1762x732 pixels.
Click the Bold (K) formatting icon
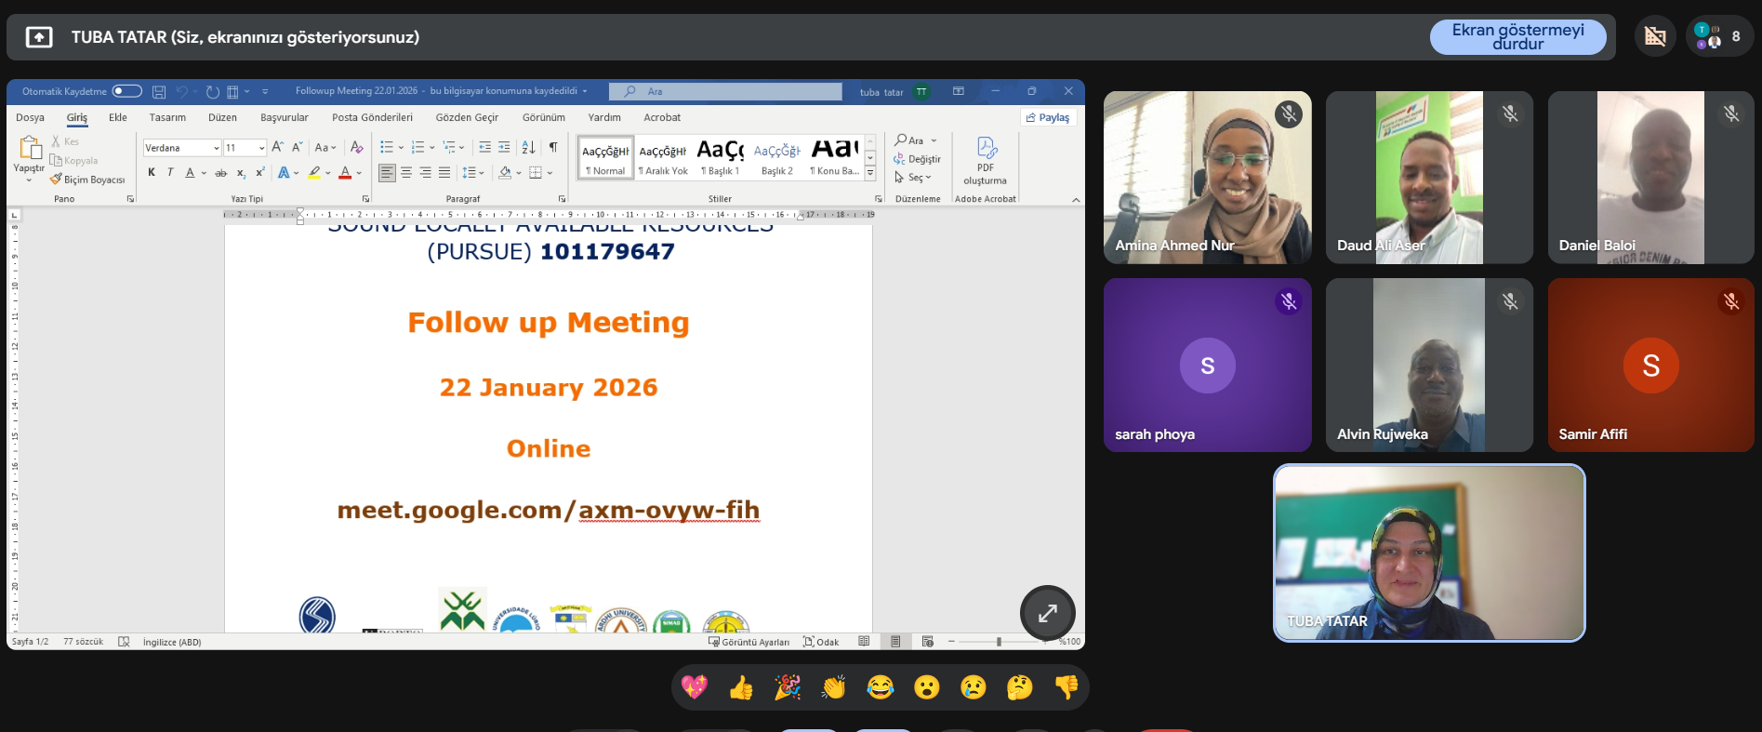(x=152, y=172)
